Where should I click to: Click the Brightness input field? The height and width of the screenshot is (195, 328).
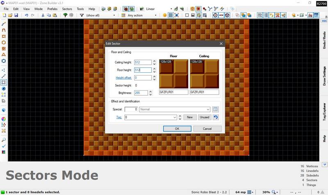[x=143, y=93]
